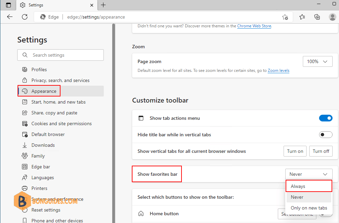The image size is (339, 223).
Task: Click the Turn on vertical tabs button
Action: 295,151
